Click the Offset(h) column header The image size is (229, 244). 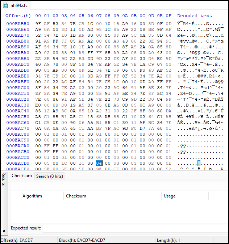(18, 16)
